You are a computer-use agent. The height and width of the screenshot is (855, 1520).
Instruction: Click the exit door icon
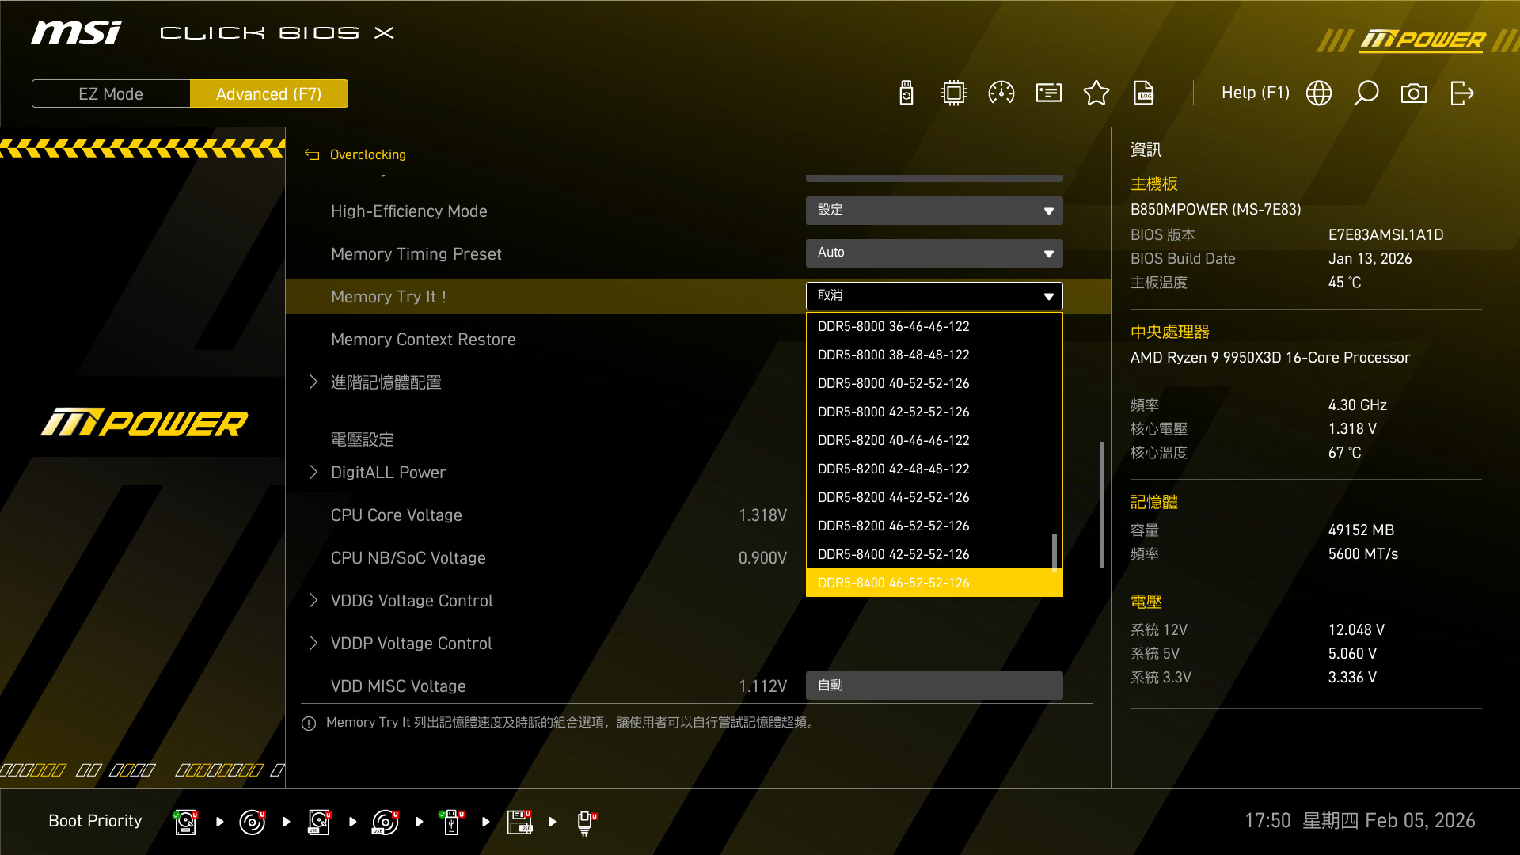(1461, 93)
